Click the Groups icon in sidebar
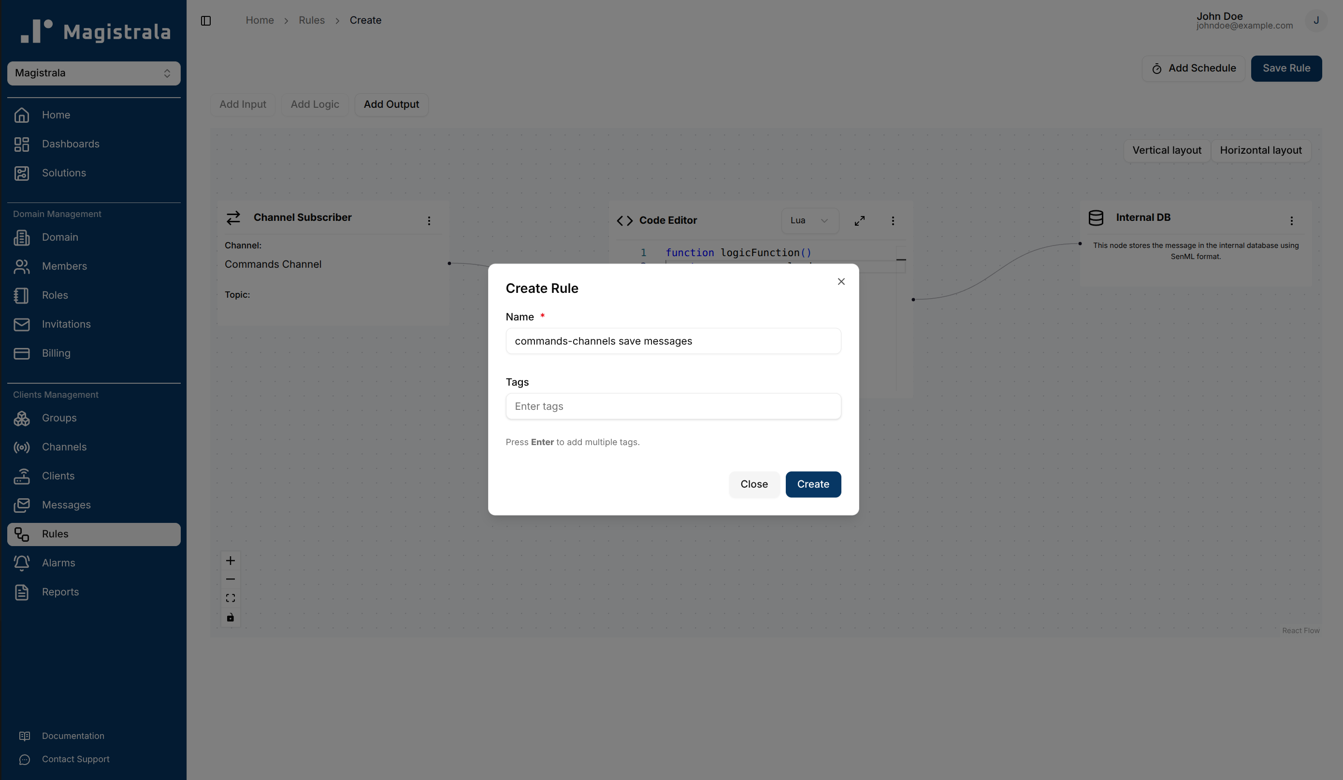The height and width of the screenshot is (780, 1343). [22, 418]
